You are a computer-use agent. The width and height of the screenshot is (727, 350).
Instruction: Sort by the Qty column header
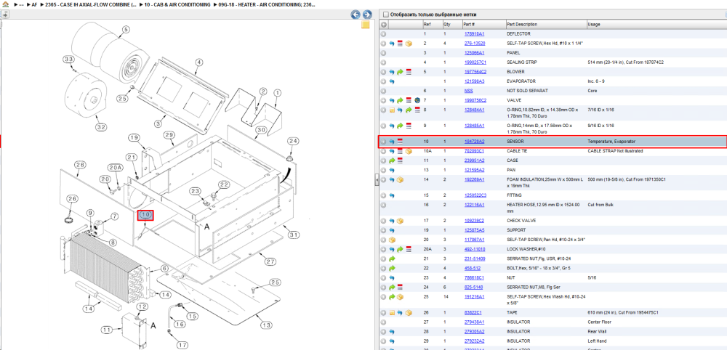click(447, 25)
